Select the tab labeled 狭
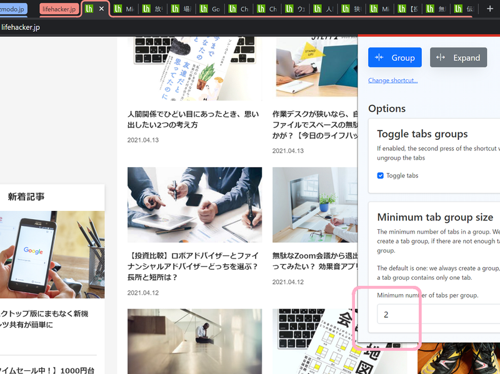500x374 pixels. coord(352,9)
